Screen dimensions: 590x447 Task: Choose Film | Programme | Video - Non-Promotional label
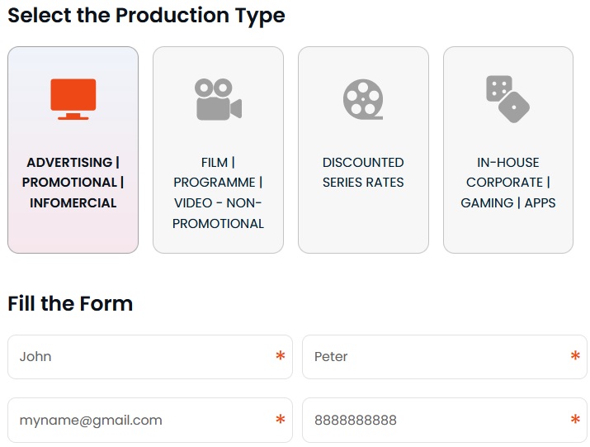click(x=218, y=193)
